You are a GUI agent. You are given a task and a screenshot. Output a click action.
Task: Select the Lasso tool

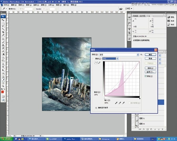click(x=3, y=26)
